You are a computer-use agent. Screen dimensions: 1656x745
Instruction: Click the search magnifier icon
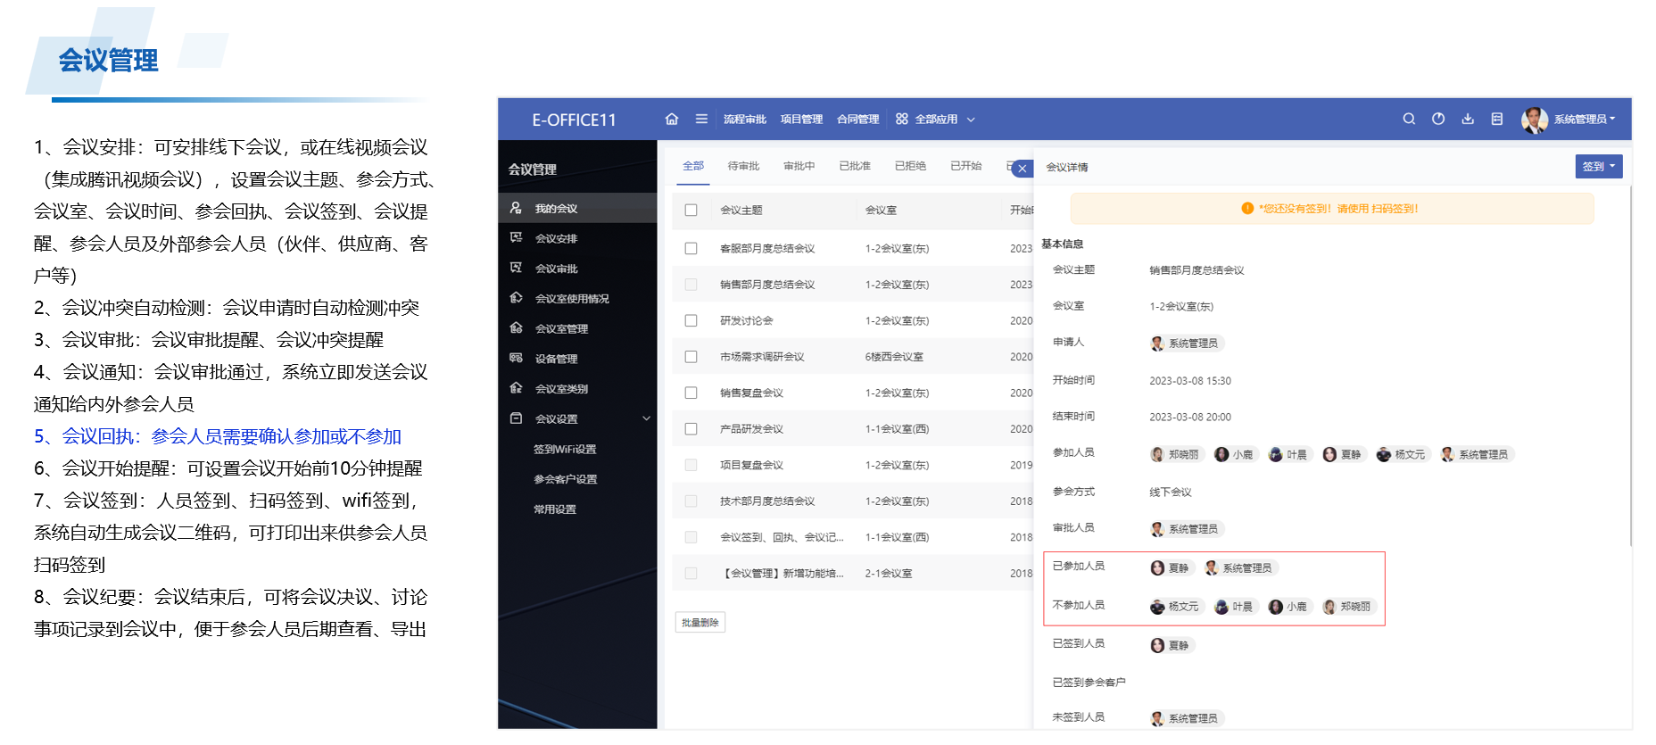click(1409, 119)
